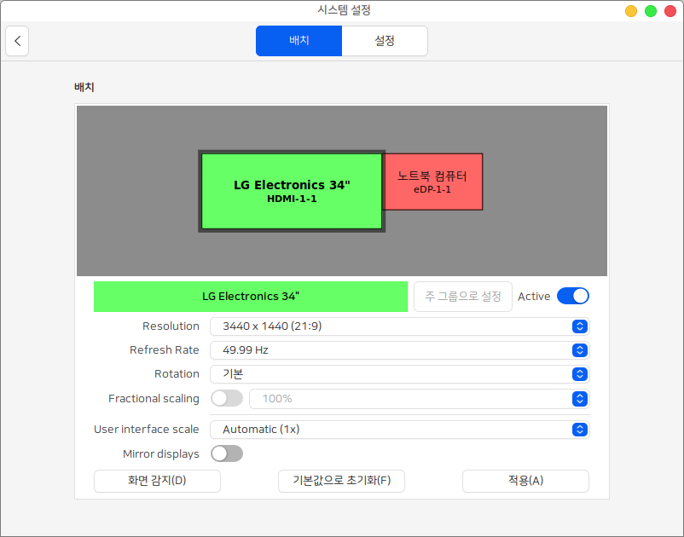This screenshot has width=684, height=537.
Task: Open the 100% fractional scaling dropdown
Action: click(418, 398)
